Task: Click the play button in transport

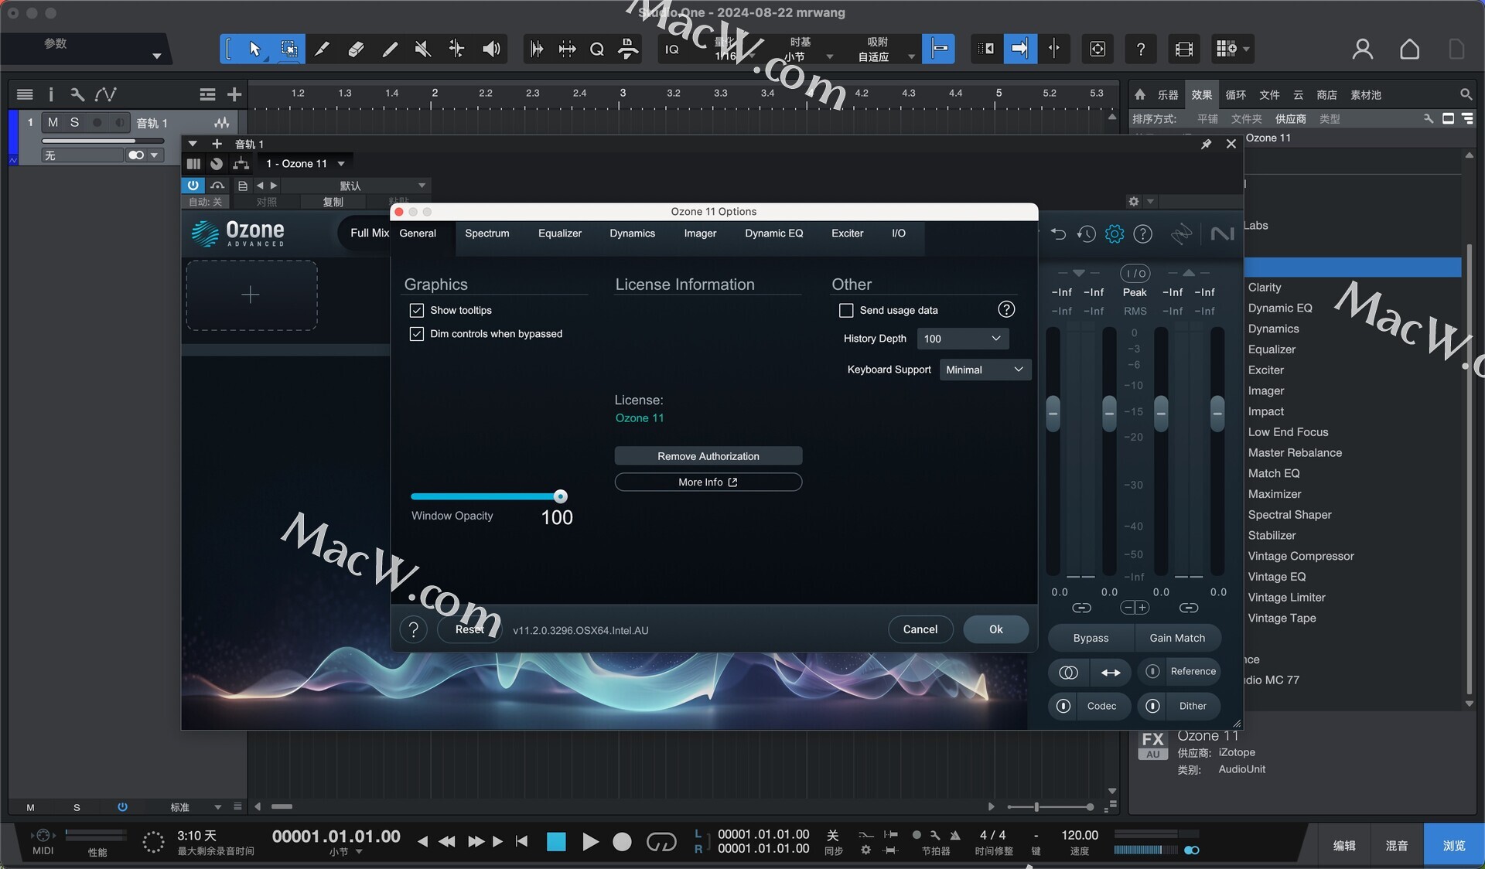Action: point(589,841)
